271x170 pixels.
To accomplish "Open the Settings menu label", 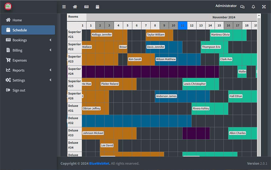I will pos(19,80).
